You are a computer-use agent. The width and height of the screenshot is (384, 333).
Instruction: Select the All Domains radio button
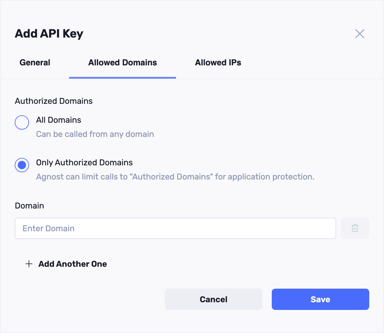point(22,122)
